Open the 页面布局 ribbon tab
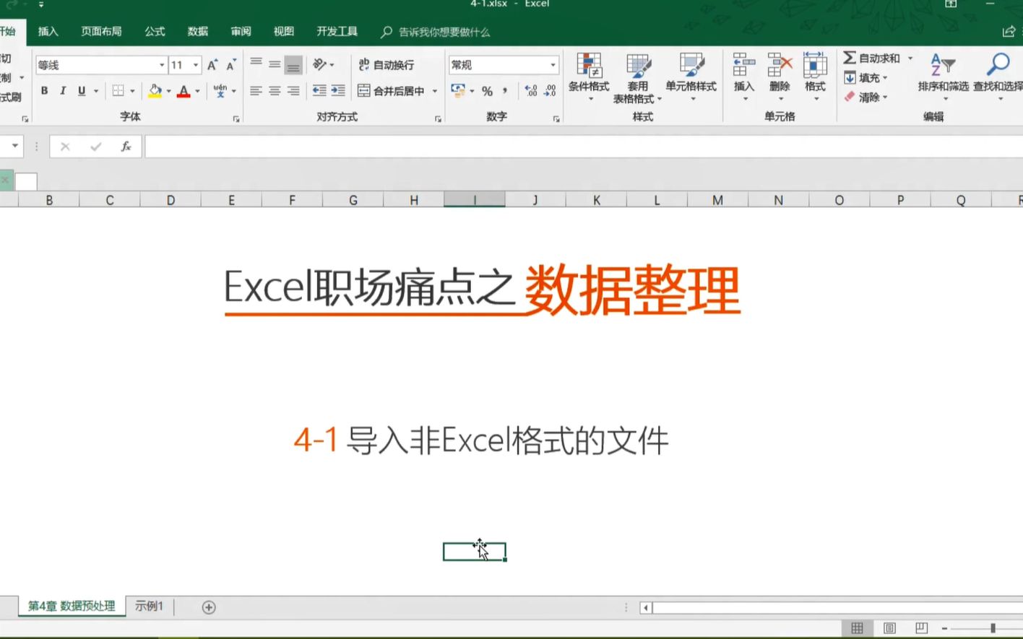 tap(102, 32)
